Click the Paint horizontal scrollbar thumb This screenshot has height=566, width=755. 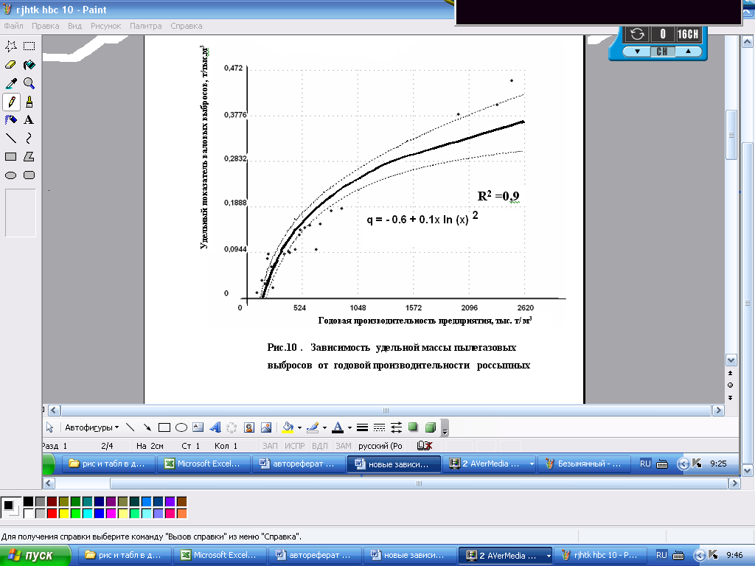tap(419, 483)
